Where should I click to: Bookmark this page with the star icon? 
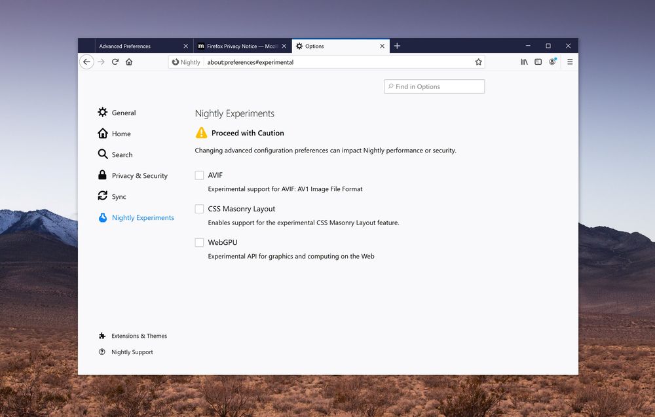point(479,62)
